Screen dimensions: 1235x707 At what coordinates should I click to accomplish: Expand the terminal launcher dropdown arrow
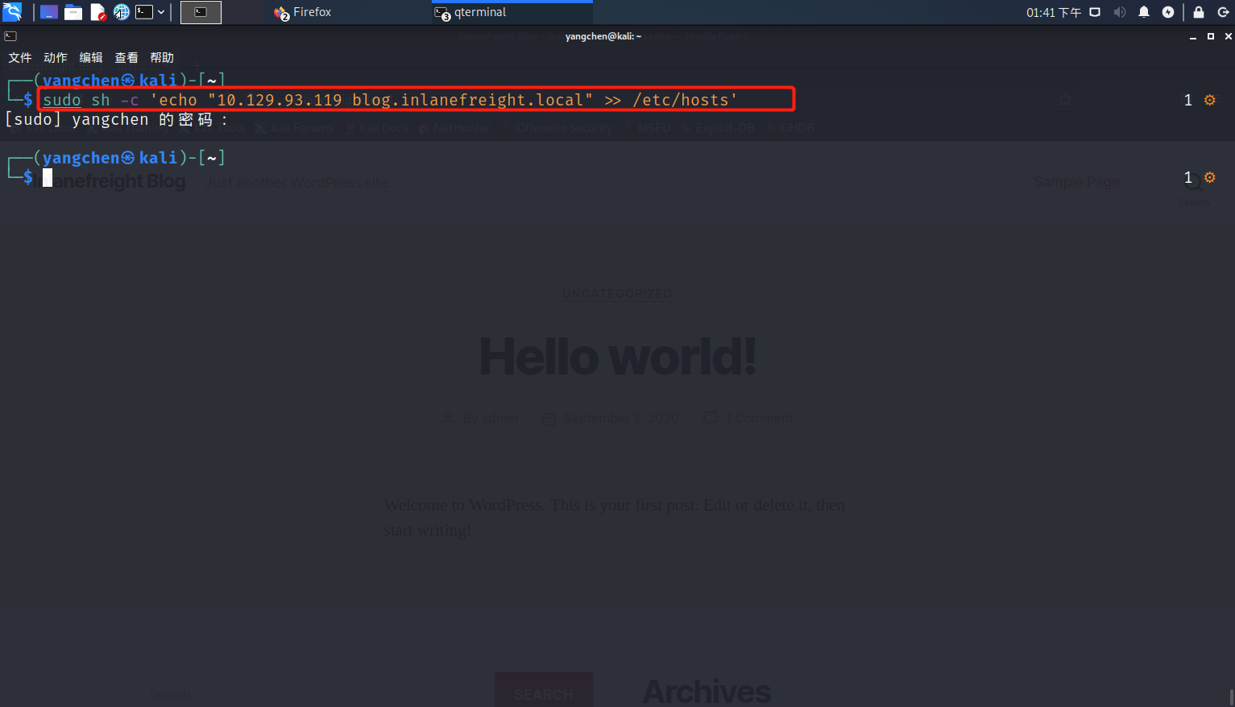pos(161,12)
